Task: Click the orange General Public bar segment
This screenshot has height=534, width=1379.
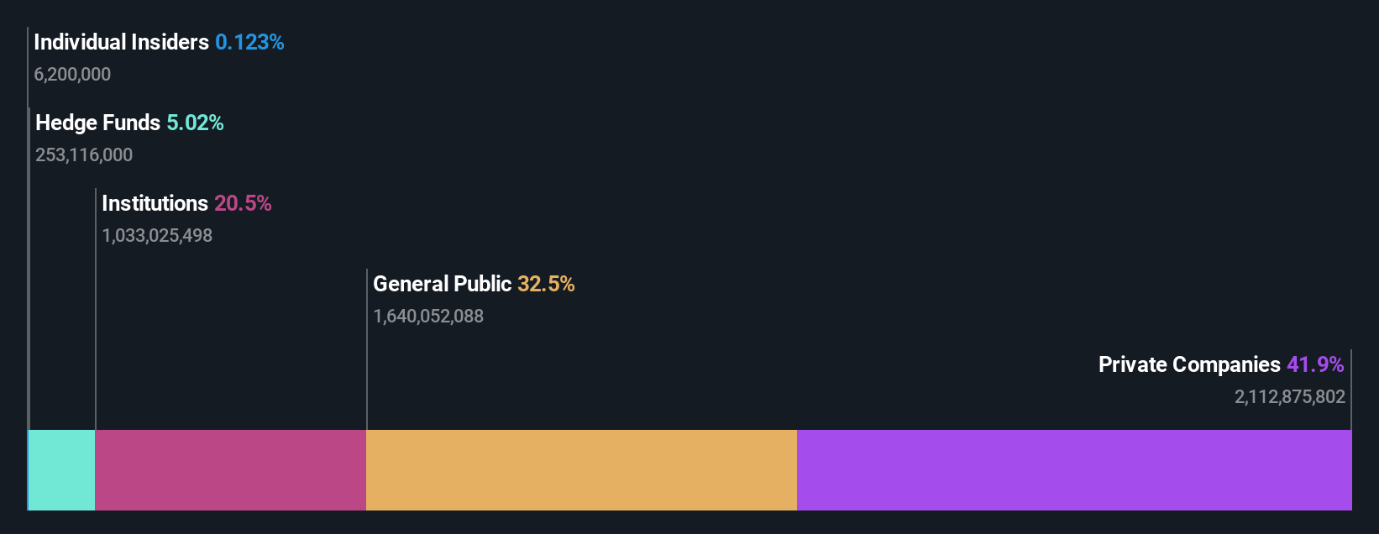Action: pyautogui.click(x=581, y=470)
